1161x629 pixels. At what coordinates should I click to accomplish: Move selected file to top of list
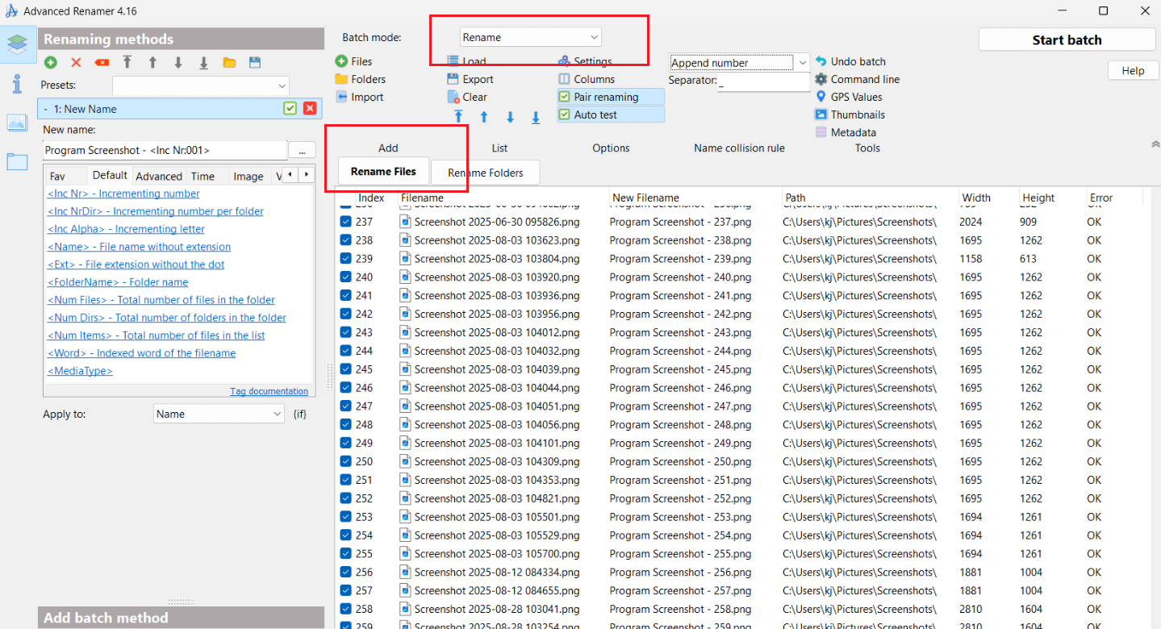[x=458, y=117]
